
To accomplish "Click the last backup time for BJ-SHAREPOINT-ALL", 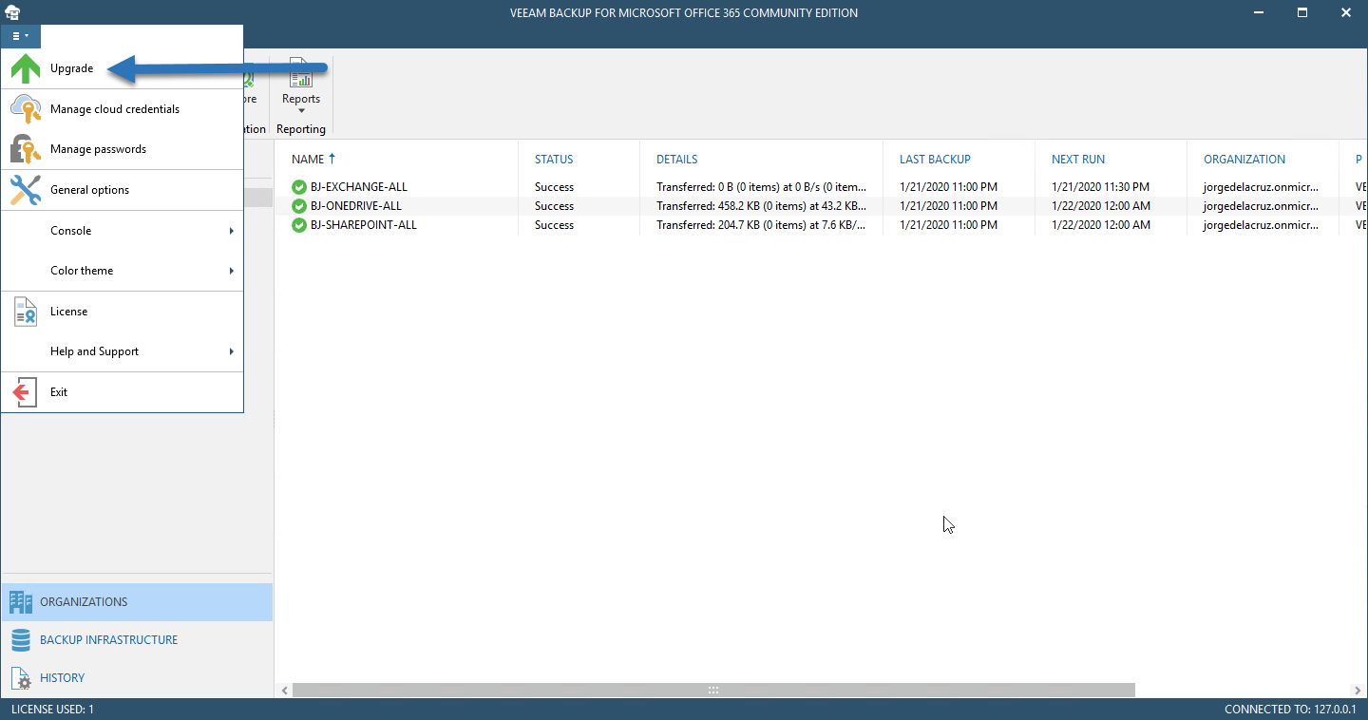I will tap(949, 225).
